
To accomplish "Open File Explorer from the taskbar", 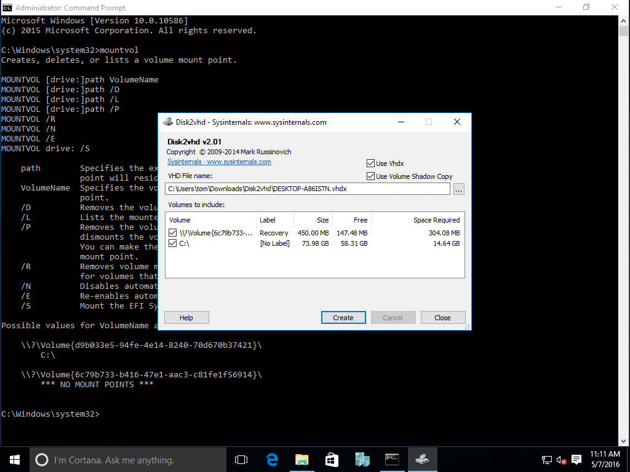I will tap(302, 459).
